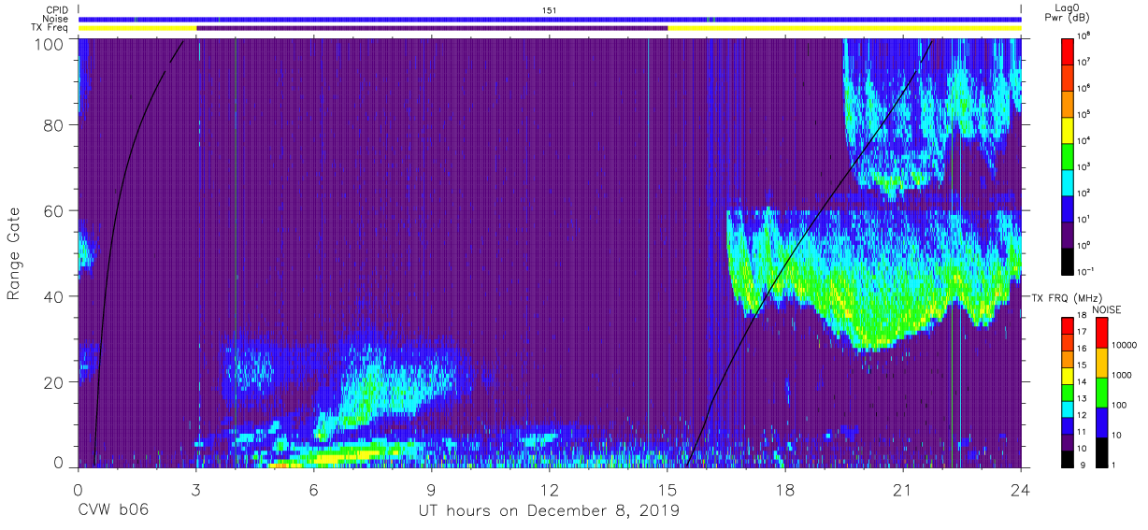Click the 'TX Freq' row label
This screenshot has height=530, width=1148.
tap(50, 28)
